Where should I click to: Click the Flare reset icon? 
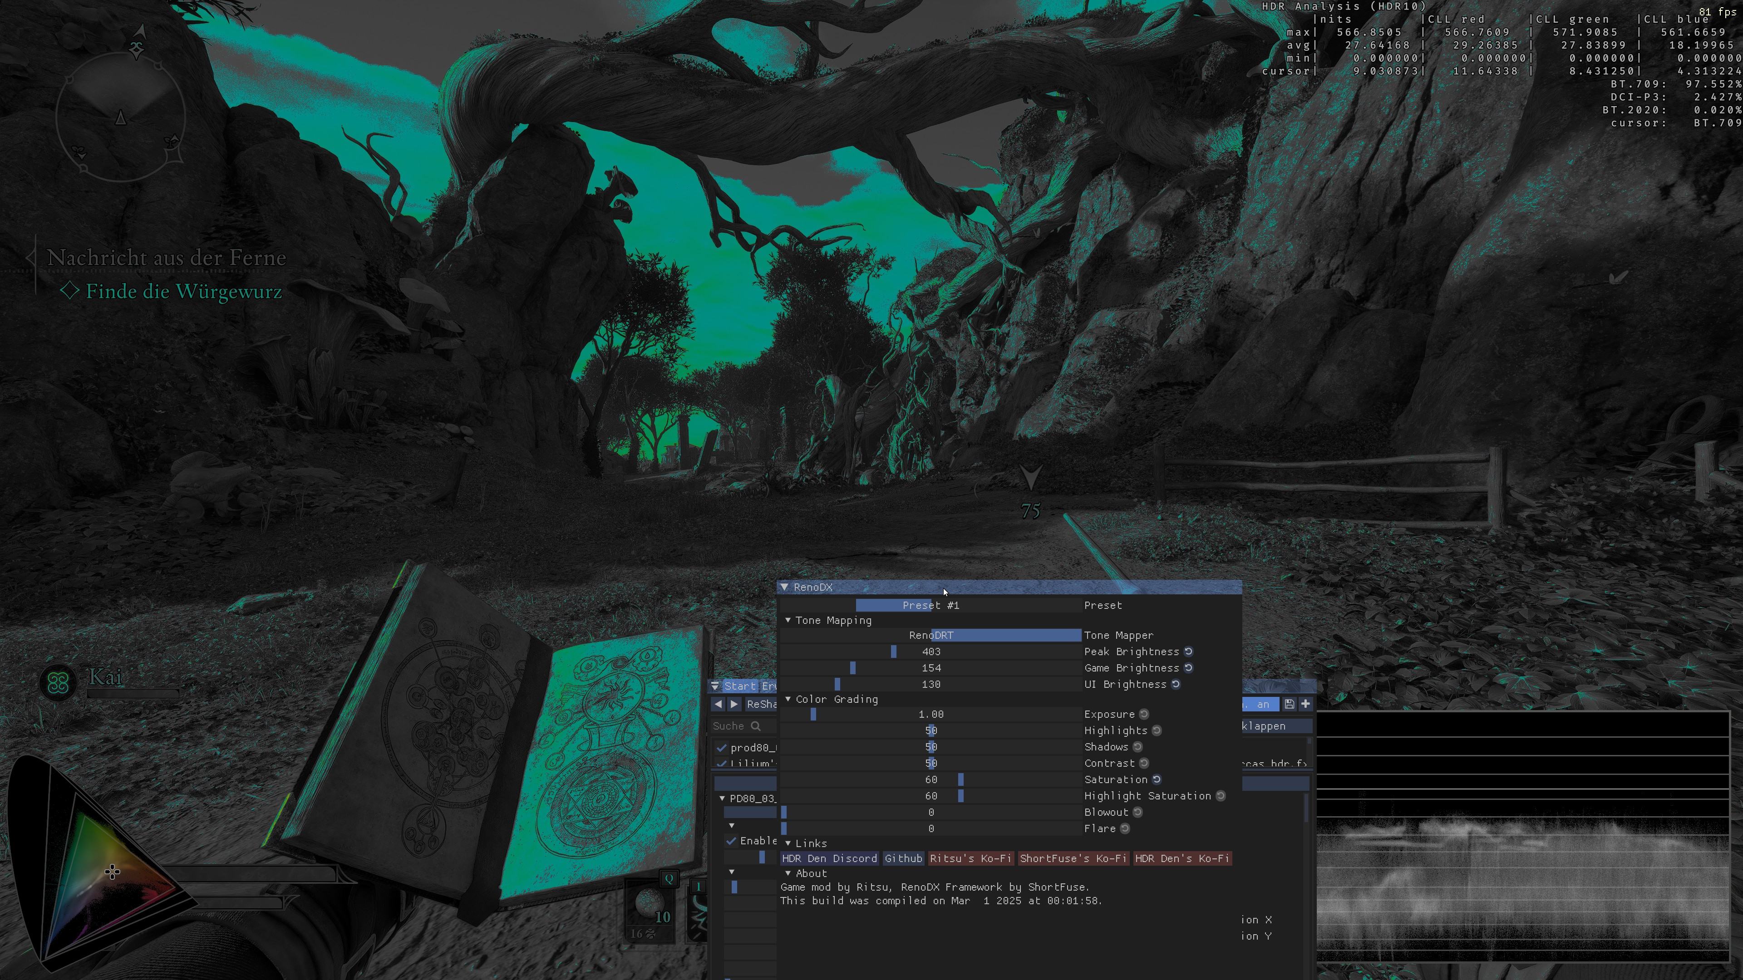tap(1125, 828)
